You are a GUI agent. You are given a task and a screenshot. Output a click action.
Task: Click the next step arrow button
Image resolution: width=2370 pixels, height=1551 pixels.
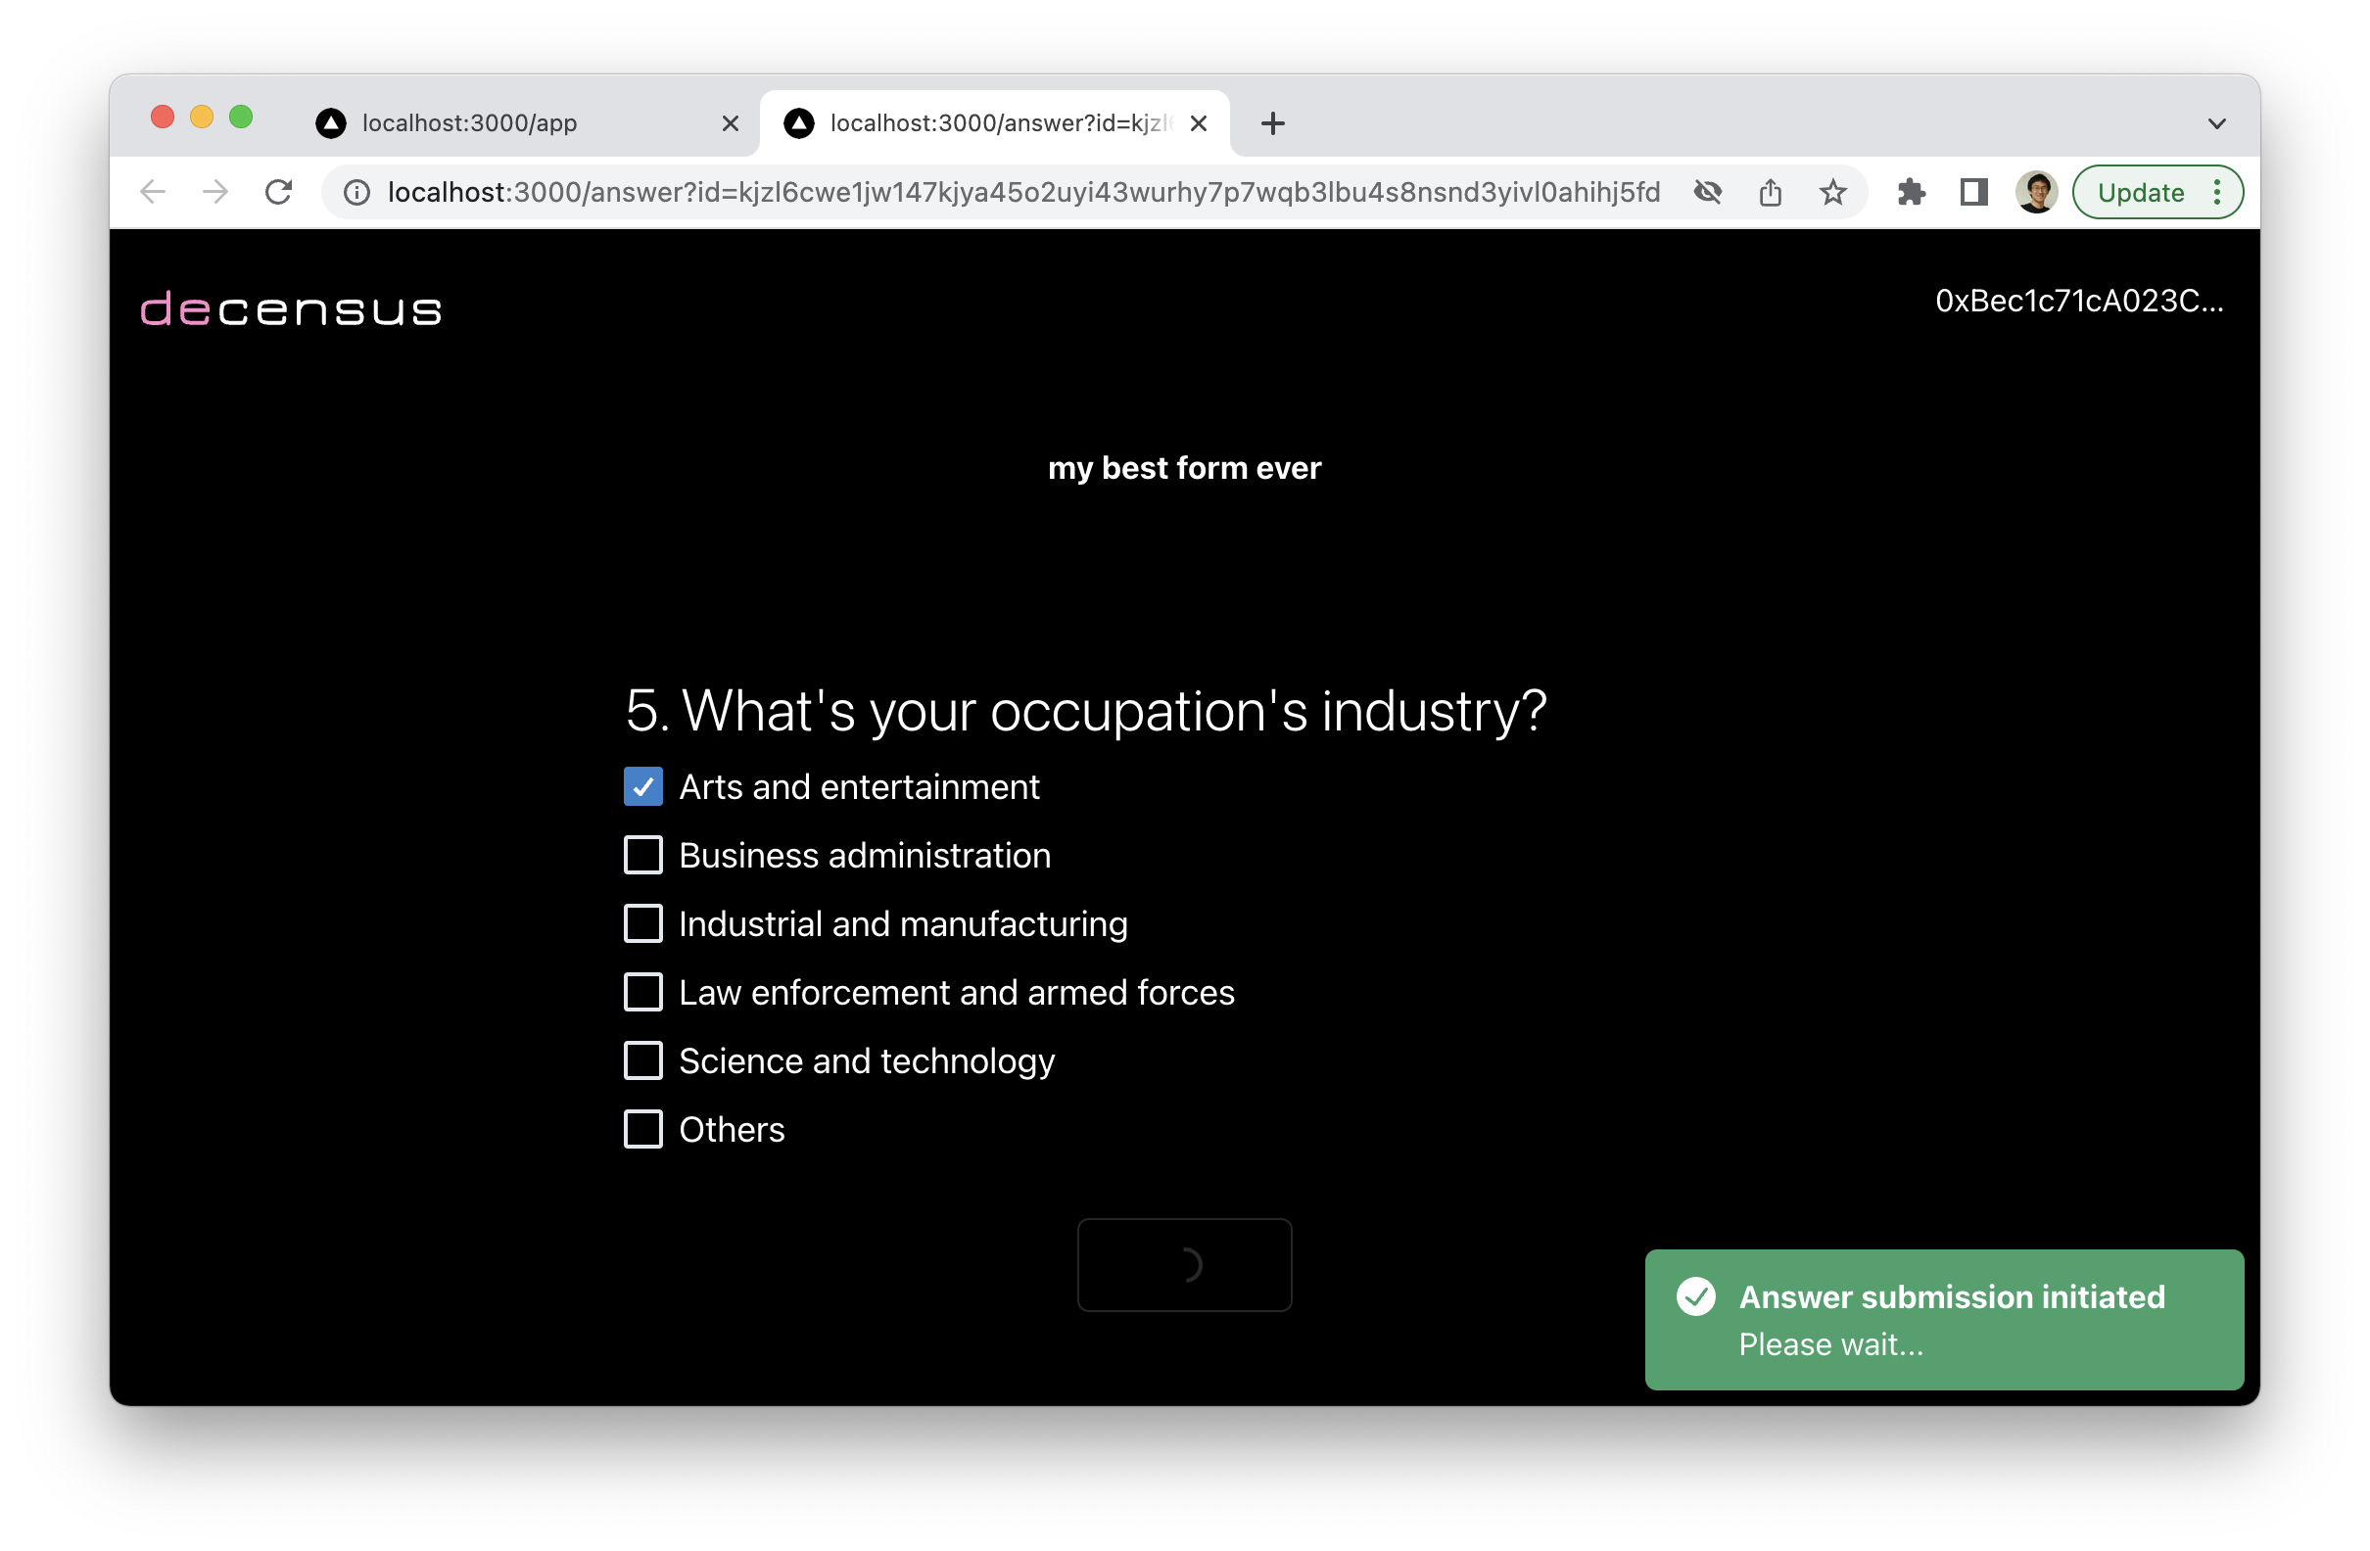point(1186,1264)
